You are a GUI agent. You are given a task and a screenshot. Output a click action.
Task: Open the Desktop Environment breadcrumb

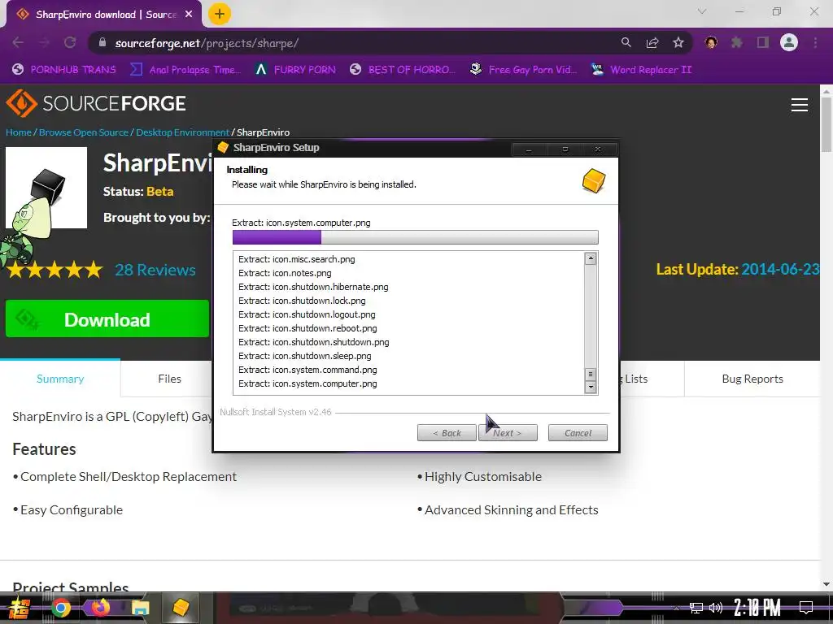click(x=182, y=132)
